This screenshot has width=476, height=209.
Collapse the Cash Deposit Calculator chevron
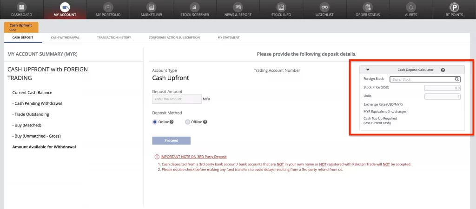[368, 70]
